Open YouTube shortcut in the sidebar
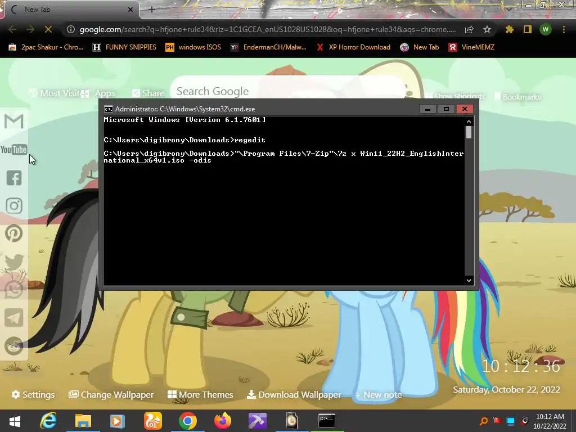576x432 pixels. (x=14, y=150)
